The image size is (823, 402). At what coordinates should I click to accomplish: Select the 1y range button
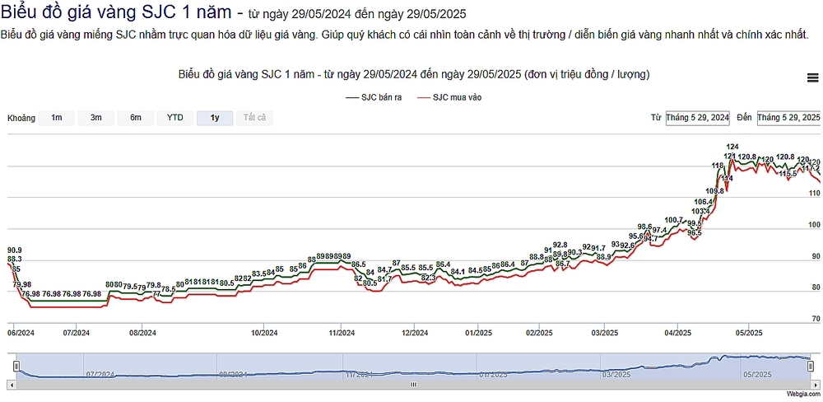[x=215, y=119]
